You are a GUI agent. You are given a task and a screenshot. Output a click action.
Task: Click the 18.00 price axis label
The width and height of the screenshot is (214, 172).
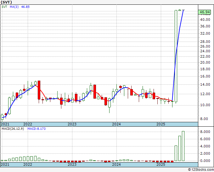(x=205, y=69)
